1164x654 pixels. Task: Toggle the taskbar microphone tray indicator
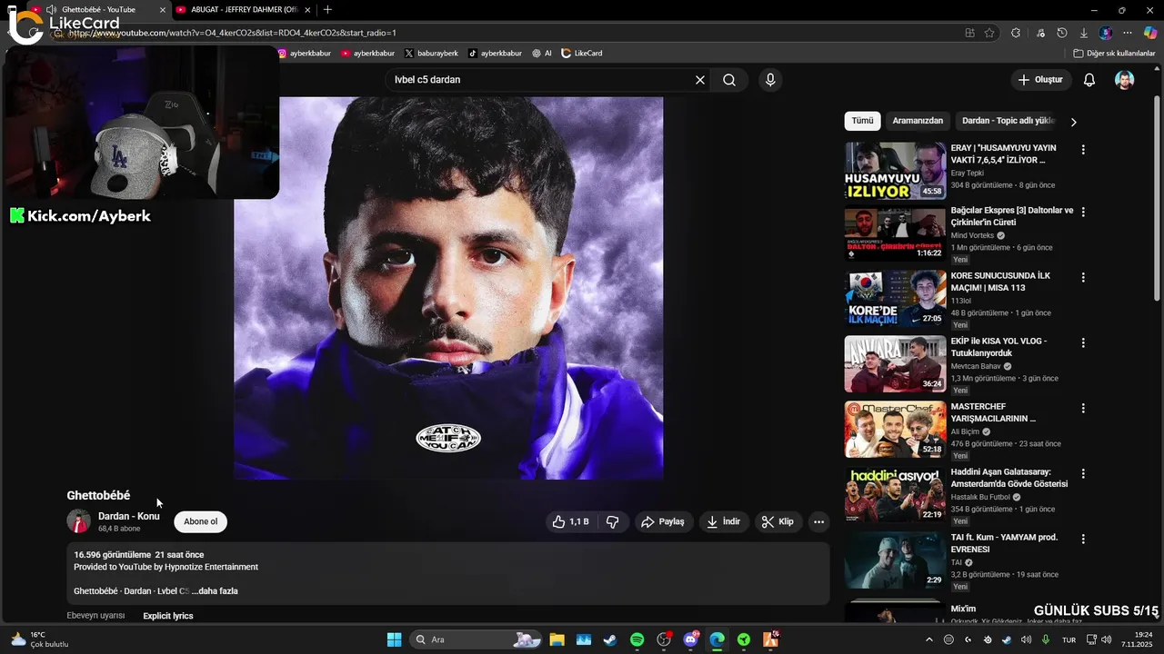[x=1046, y=639]
